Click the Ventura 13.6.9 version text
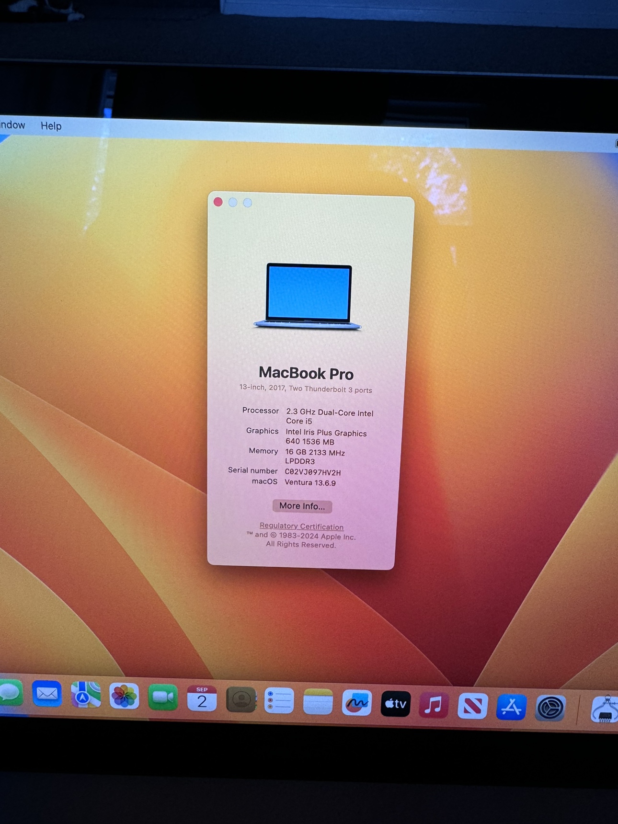Image resolution: width=618 pixels, height=824 pixels. click(310, 482)
